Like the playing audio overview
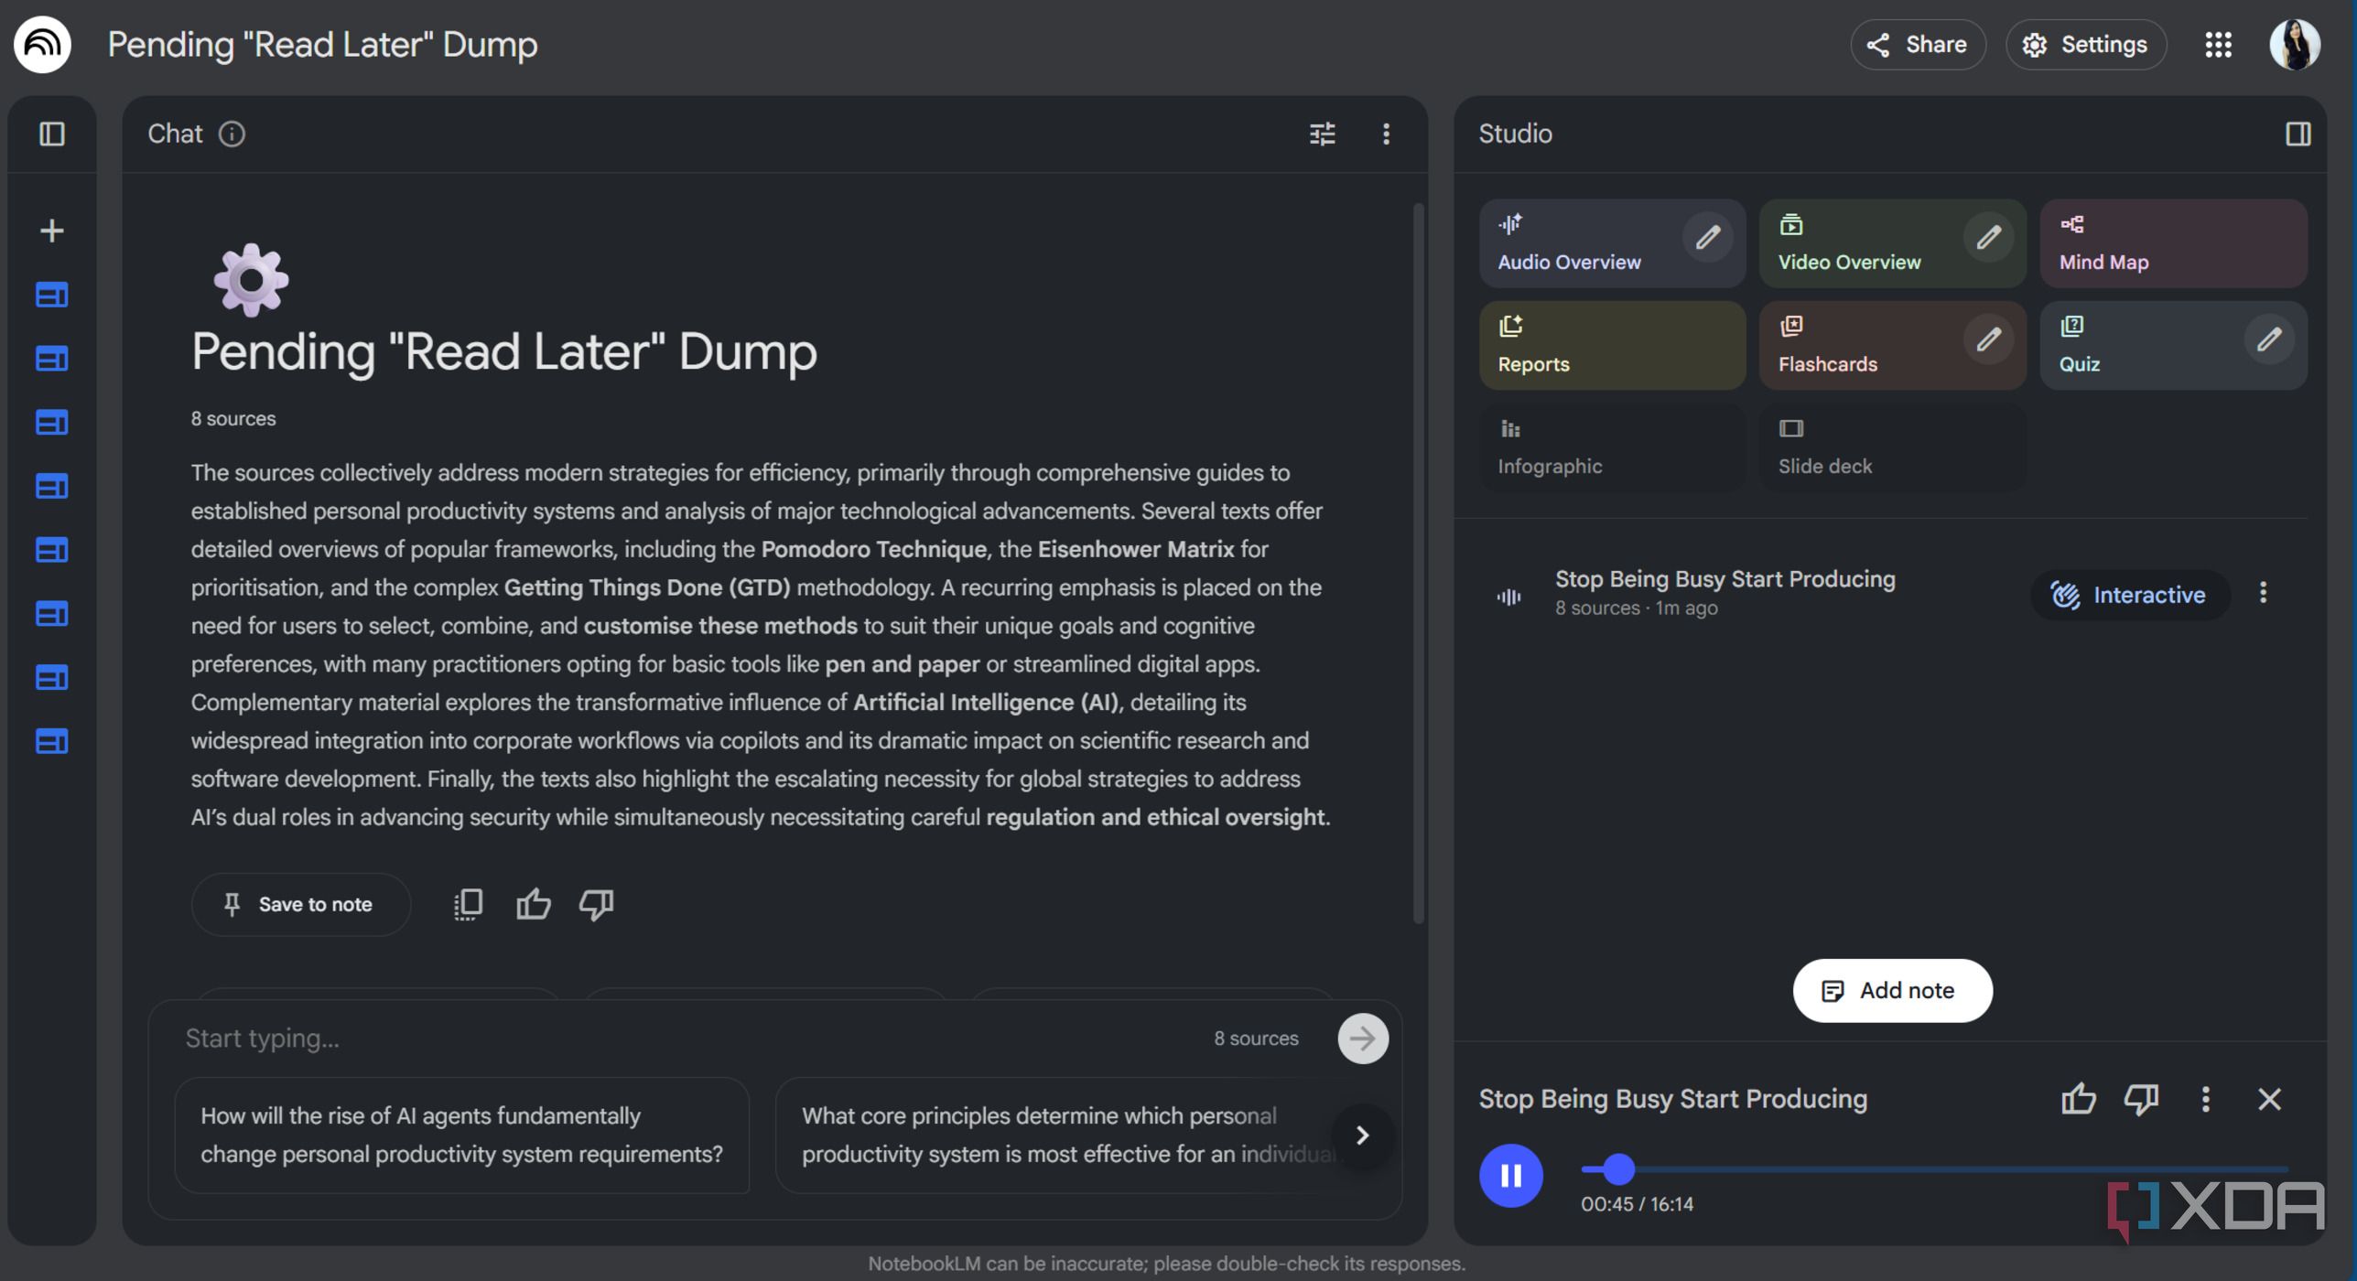 pos(2078,1099)
